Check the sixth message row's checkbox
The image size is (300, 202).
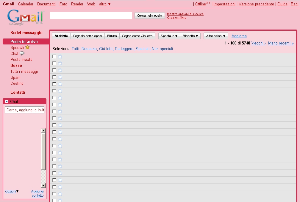pyautogui.click(x=54, y=91)
